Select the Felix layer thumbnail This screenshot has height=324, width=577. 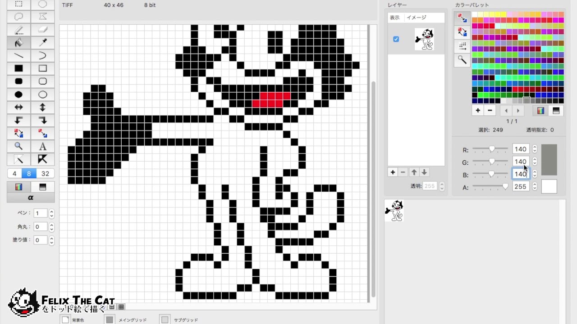(x=424, y=39)
